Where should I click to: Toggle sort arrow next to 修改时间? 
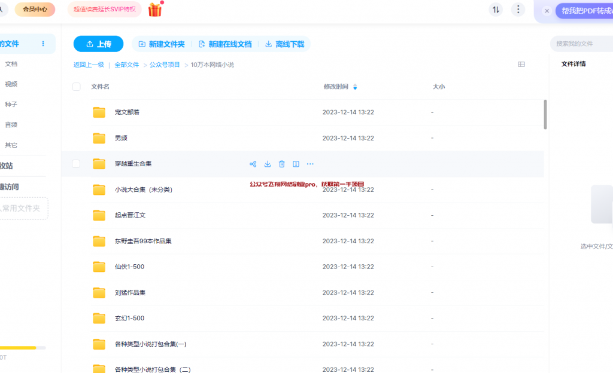tap(355, 87)
